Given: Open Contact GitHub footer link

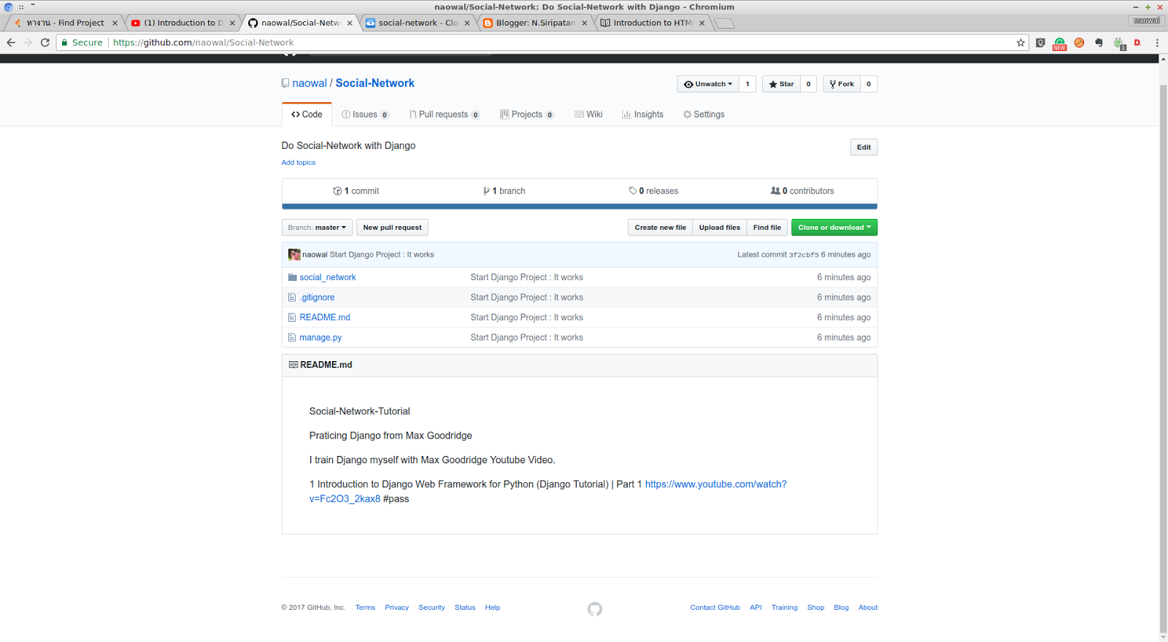Looking at the screenshot, I should pyautogui.click(x=715, y=608).
